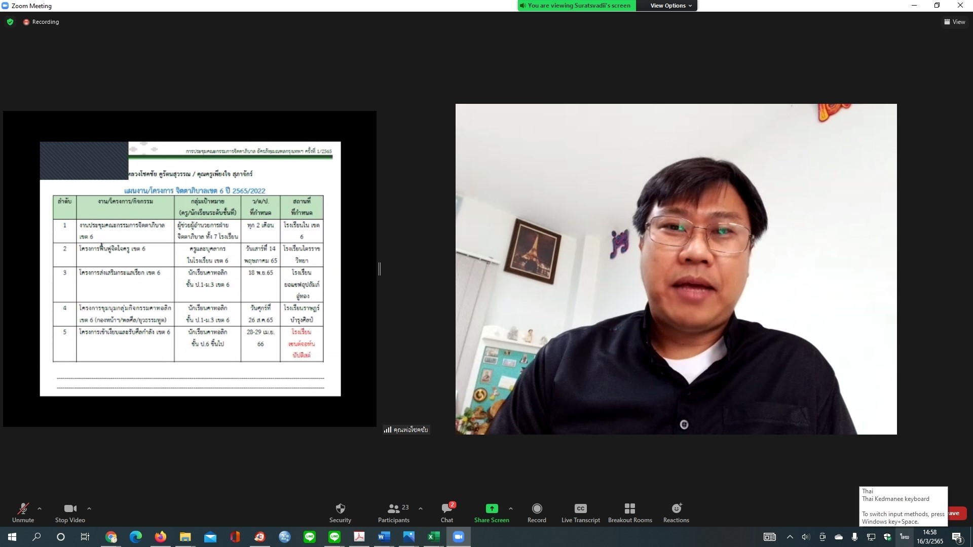973x547 pixels.
Task: Select the shared screen slide
Action: click(190, 268)
